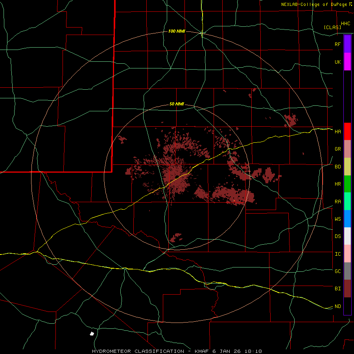Click the HR legend label
The image size is (354, 354).
click(x=337, y=184)
